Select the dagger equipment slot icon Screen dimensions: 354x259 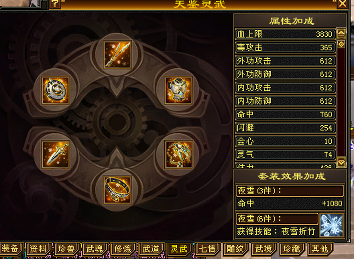point(55,155)
